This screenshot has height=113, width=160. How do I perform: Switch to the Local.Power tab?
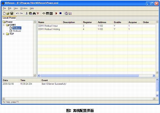(x=9, y=18)
